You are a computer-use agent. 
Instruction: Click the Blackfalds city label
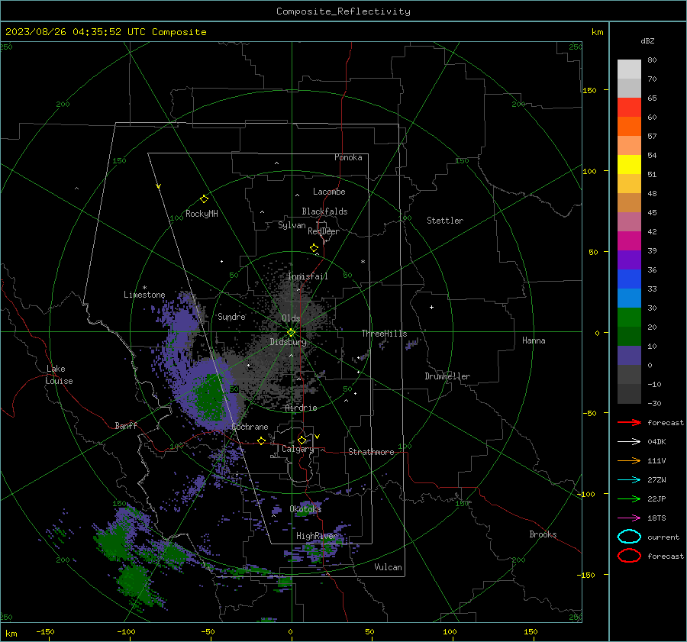324,211
